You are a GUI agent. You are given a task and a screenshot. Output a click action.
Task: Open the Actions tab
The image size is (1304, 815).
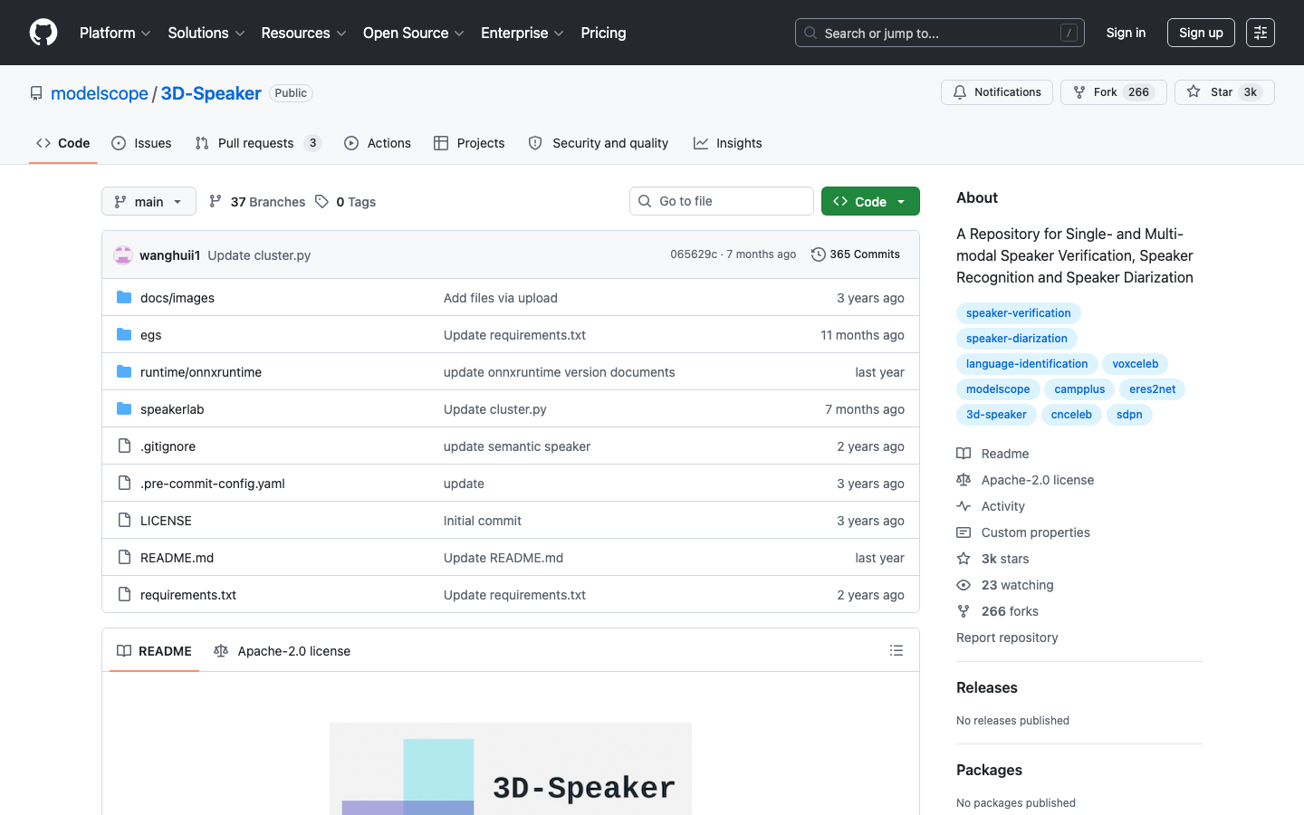(x=378, y=143)
